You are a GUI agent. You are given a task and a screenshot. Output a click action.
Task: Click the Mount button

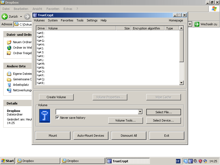[x=53, y=136]
